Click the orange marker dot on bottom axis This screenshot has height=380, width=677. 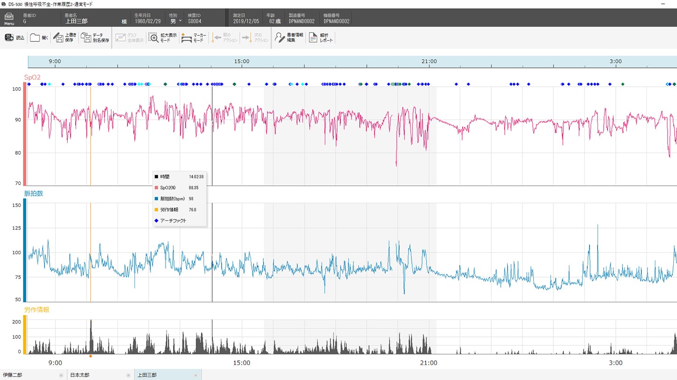(x=90, y=356)
